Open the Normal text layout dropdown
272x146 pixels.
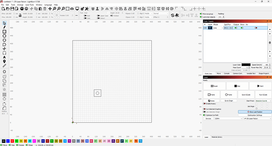161,13
